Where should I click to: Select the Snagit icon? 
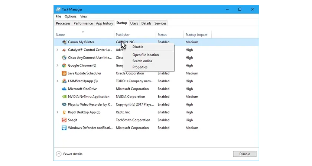64,120
